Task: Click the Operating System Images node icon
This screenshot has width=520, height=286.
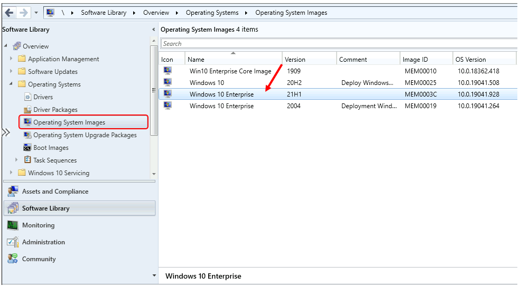Action: [x=27, y=122]
